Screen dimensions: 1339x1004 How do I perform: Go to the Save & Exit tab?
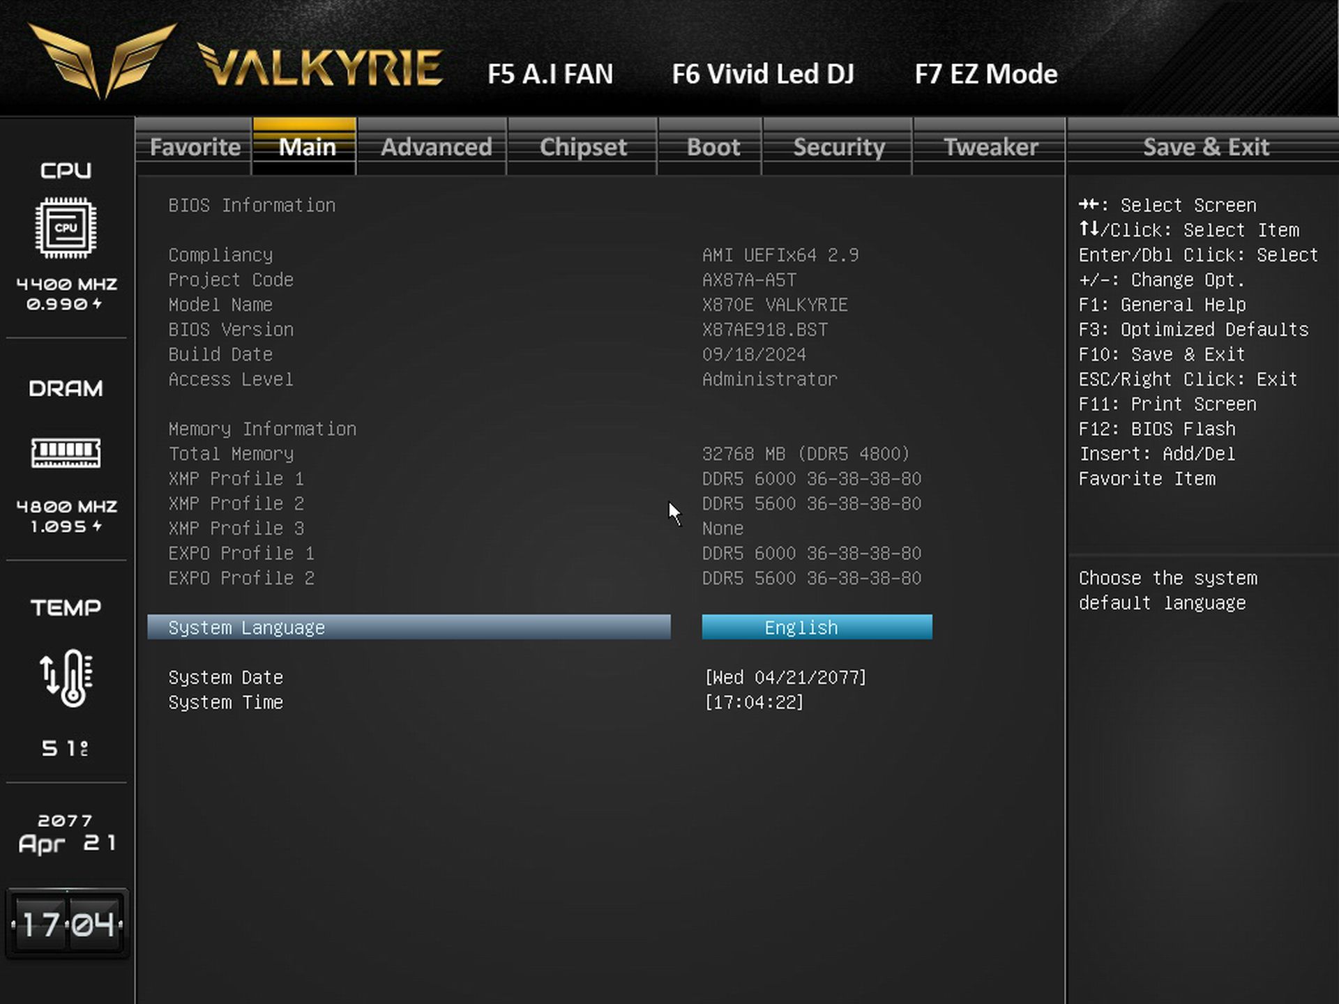pyautogui.click(x=1205, y=147)
